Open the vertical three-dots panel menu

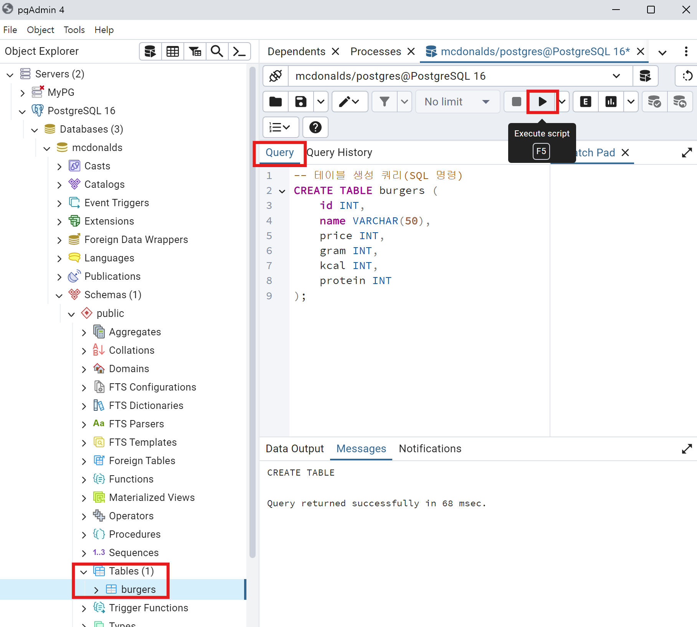[x=686, y=51]
